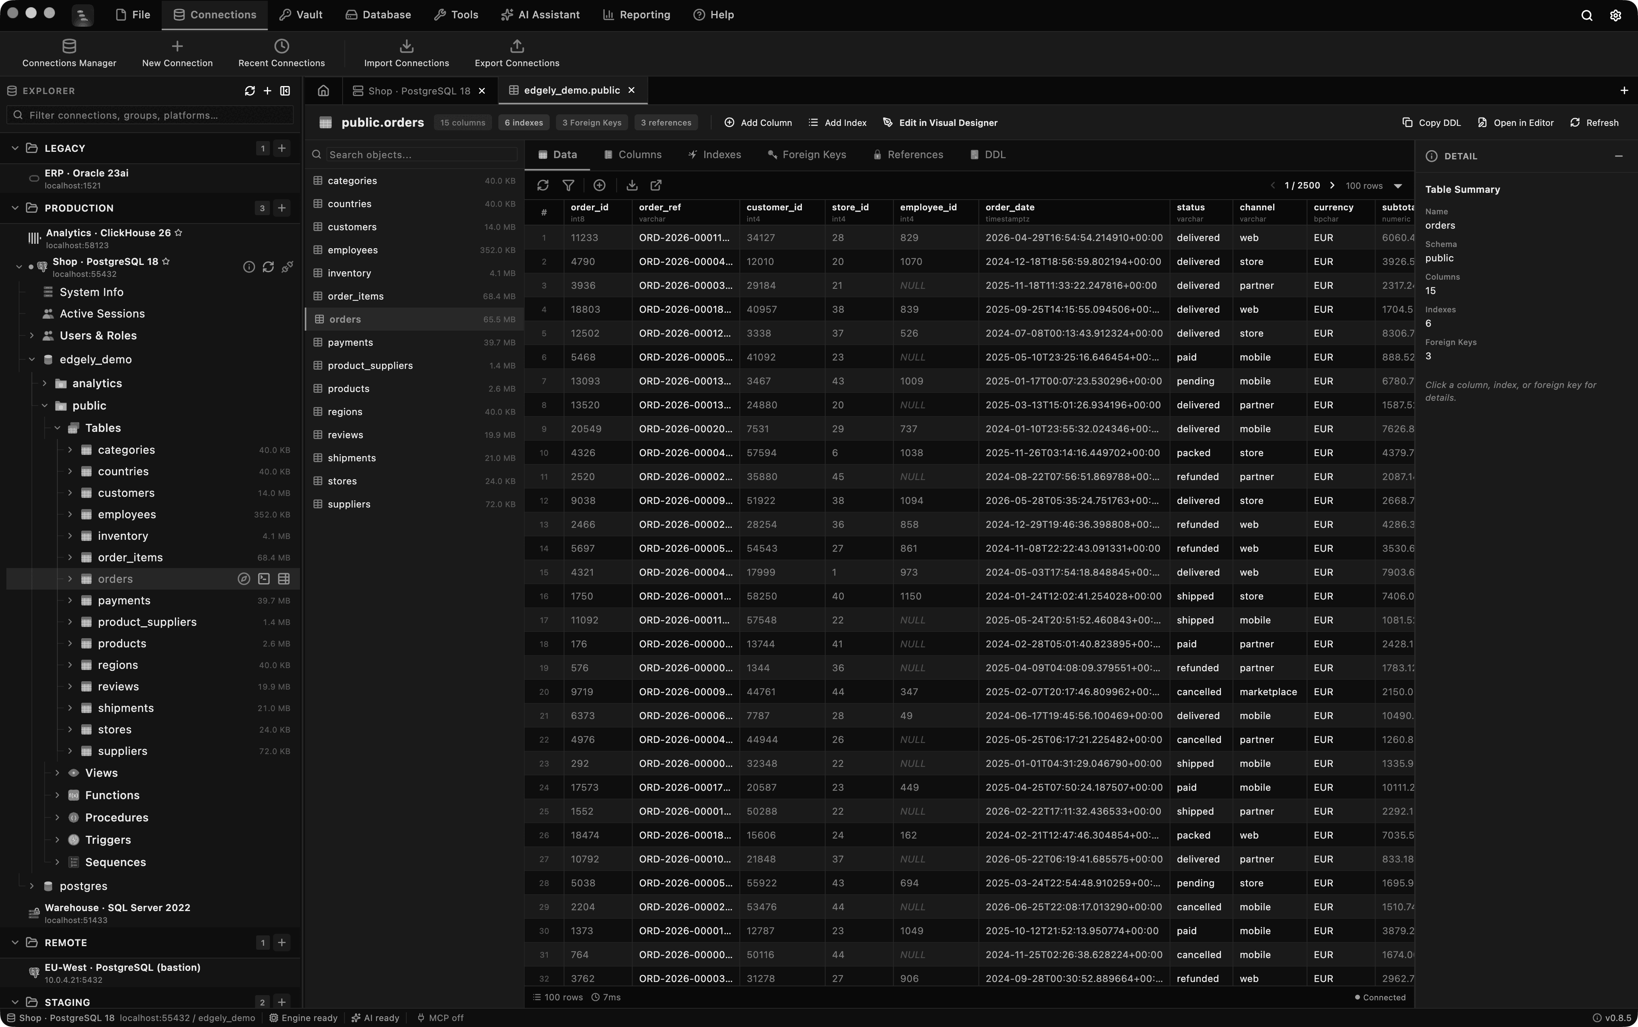Reload the data grid rows

click(x=543, y=185)
